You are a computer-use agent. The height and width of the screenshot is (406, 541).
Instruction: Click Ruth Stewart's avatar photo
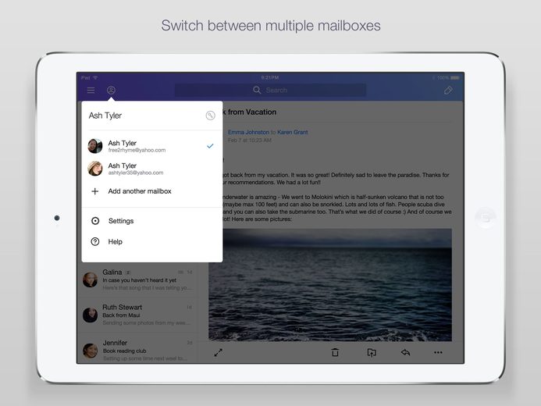[x=90, y=315]
